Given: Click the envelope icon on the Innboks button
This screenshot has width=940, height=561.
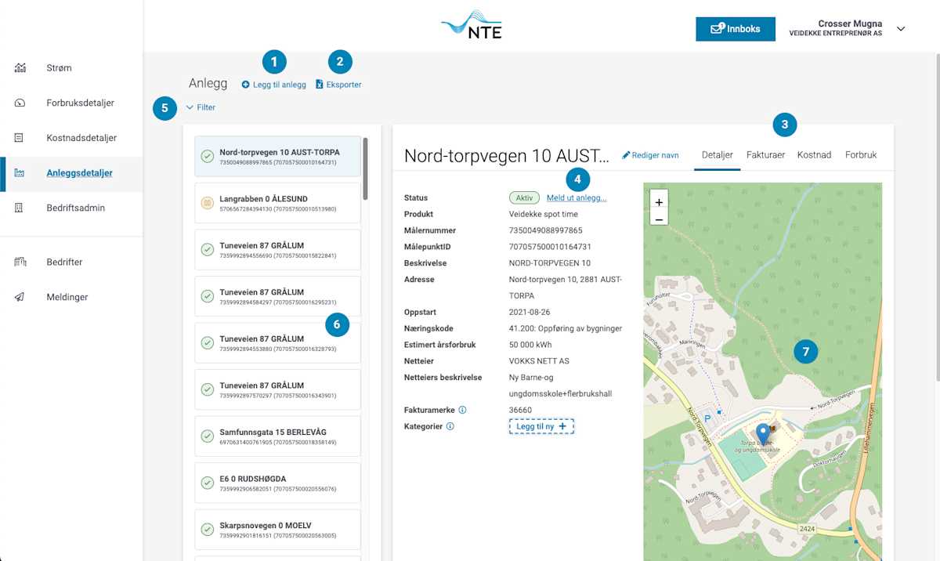Looking at the screenshot, I should click(x=717, y=28).
